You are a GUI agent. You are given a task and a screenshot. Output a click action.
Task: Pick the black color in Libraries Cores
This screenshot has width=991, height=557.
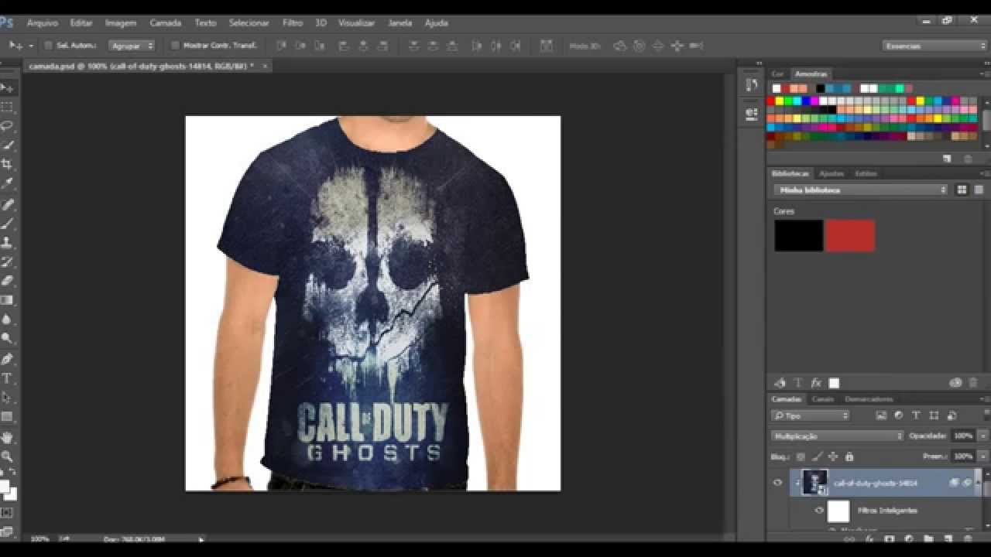pyautogui.click(x=799, y=235)
